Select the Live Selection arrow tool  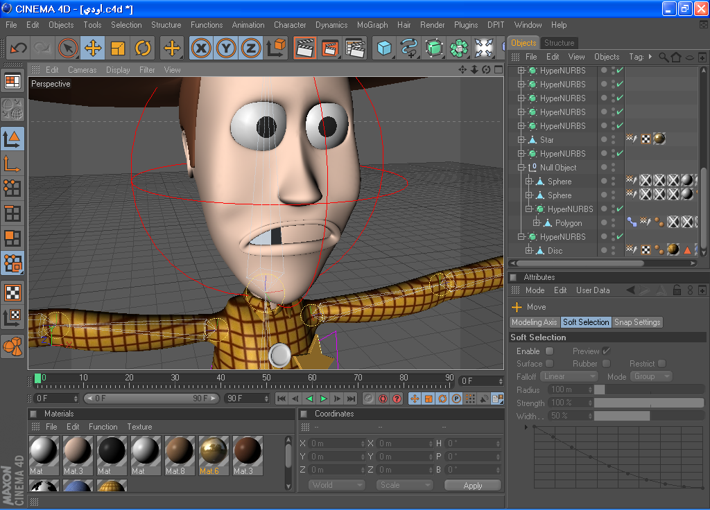click(x=68, y=48)
